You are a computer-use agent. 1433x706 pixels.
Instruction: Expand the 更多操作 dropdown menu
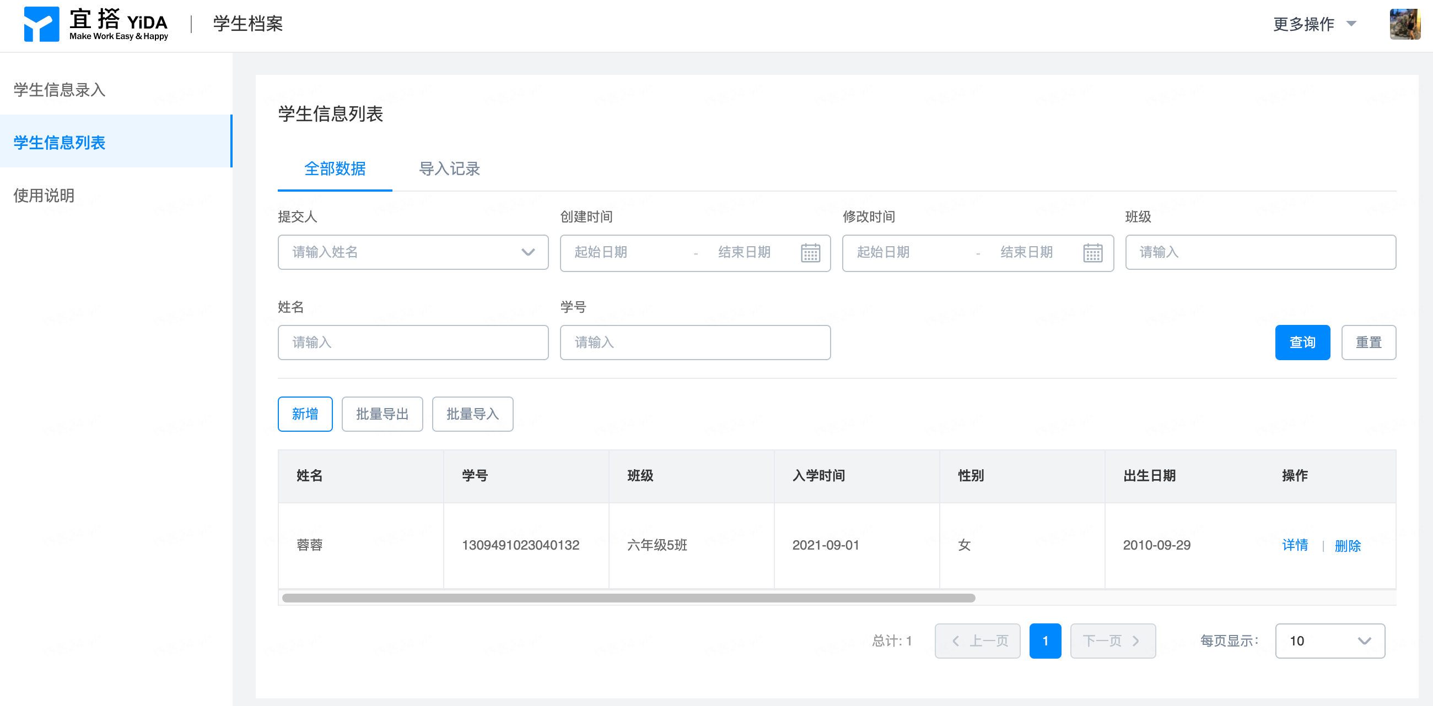(x=1315, y=24)
